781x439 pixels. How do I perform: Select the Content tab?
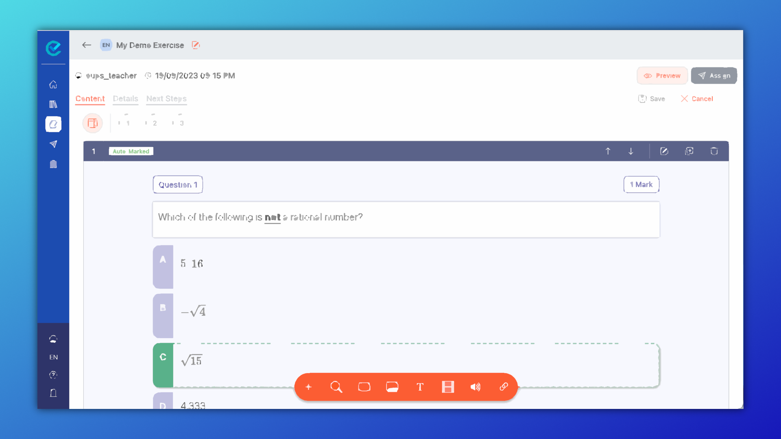point(90,99)
